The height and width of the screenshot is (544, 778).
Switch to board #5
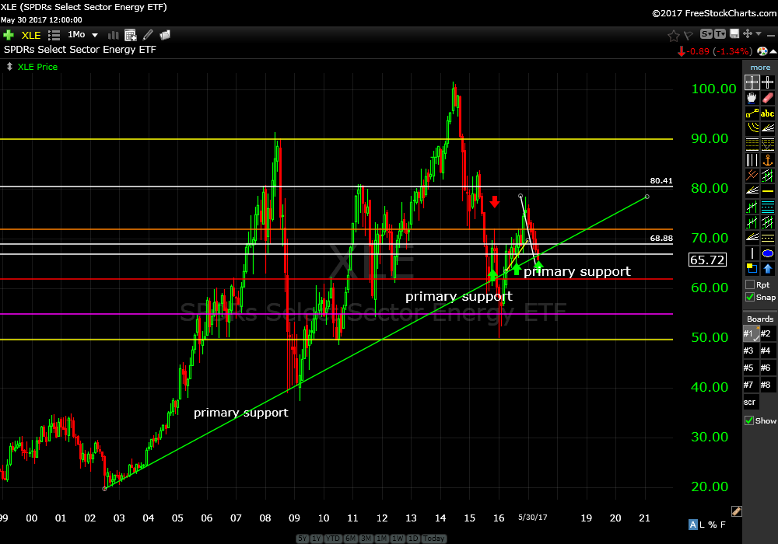coord(750,368)
